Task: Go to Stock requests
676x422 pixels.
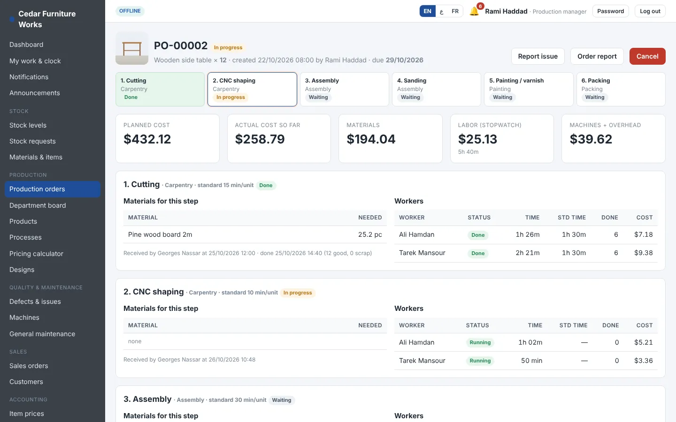Action: click(53, 141)
